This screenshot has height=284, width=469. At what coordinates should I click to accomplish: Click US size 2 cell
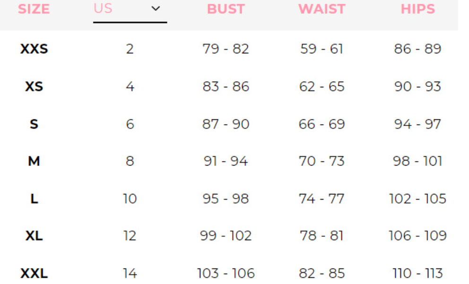click(x=130, y=49)
